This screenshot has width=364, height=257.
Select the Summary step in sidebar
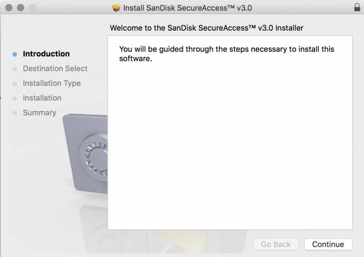pyautogui.click(x=39, y=112)
